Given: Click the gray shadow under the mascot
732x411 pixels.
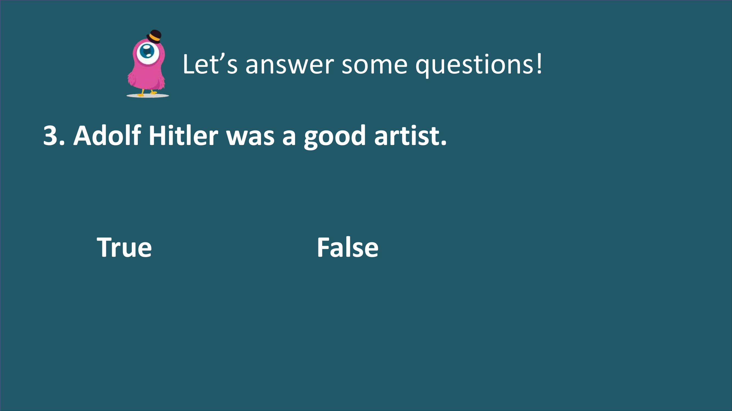Looking at the screenshot, I should pyautogui.click(x=148, y=96).
